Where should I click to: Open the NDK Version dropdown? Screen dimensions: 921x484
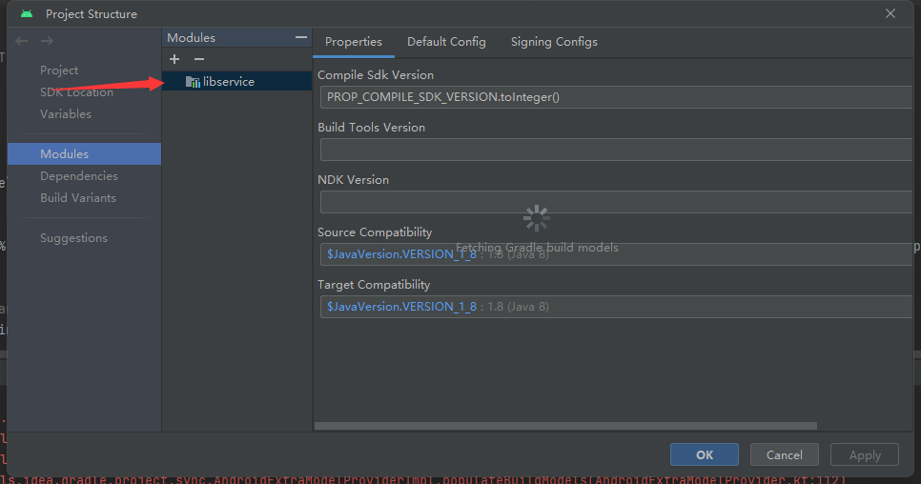pos(615,202)
